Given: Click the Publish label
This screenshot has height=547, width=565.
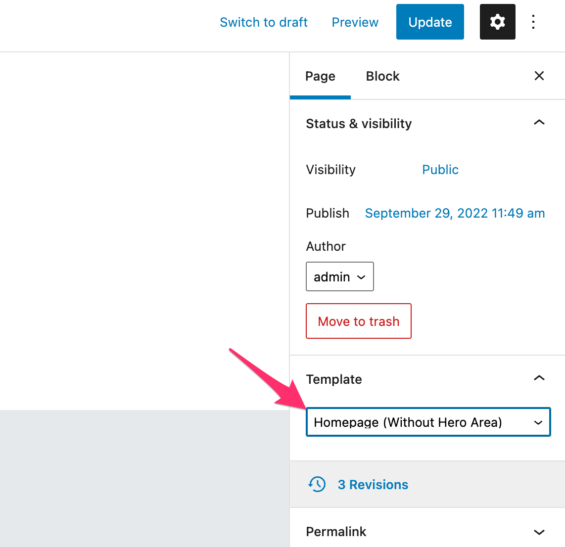Looking at the screenshot, I should coord(327,213).
